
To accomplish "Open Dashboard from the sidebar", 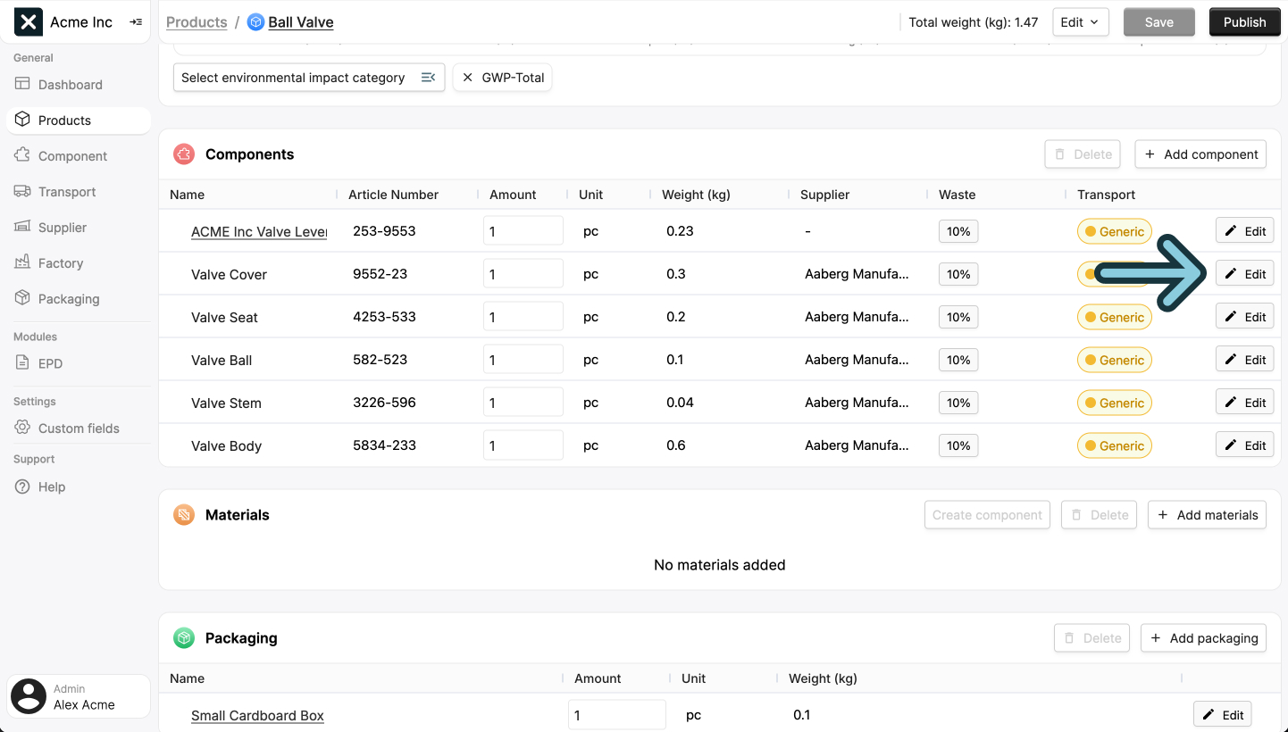I will click(x=70, y=85).
